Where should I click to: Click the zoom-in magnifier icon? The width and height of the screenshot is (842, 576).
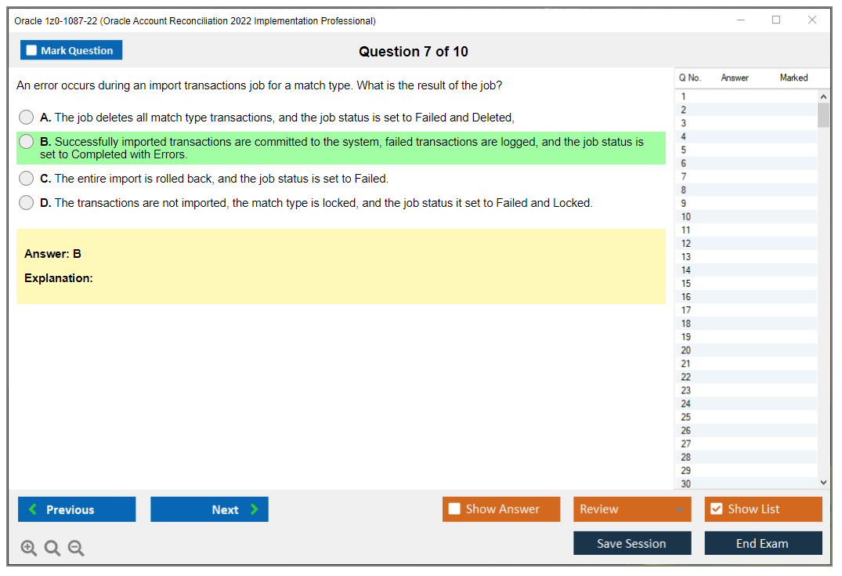[x=28, y=548]
